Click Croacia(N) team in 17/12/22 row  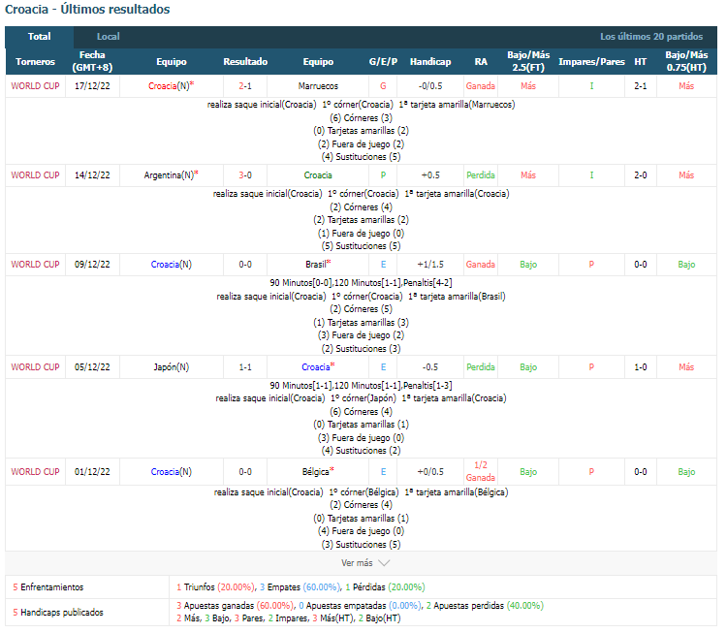(x=171, y=86)
